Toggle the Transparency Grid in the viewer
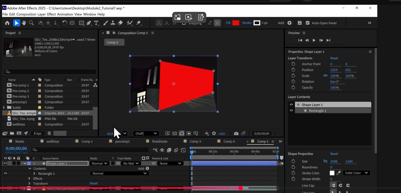 coord(174,133)
